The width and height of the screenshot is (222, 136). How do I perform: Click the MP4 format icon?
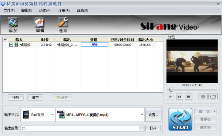61,115
